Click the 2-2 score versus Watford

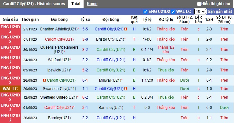pyautogui.click(x=85, y=60)
